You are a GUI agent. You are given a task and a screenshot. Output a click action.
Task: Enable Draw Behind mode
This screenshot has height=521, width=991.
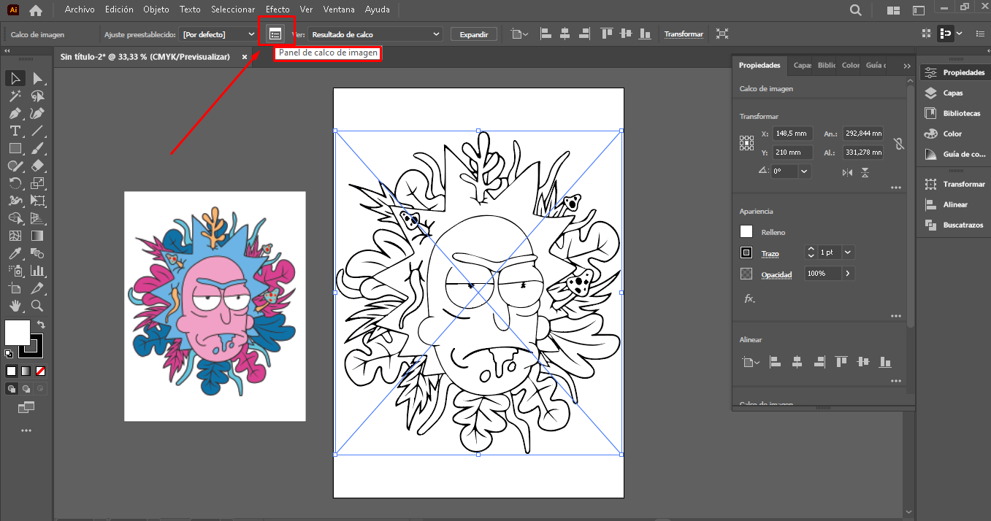pos(26,389)
